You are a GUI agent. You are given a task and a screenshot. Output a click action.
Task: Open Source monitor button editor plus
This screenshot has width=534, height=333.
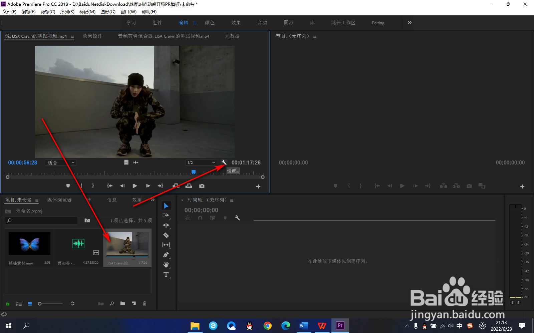pos(258,186)
